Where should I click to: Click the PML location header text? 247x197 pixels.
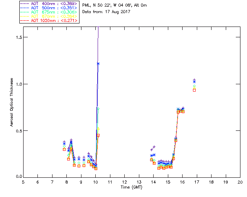[115, 5]
